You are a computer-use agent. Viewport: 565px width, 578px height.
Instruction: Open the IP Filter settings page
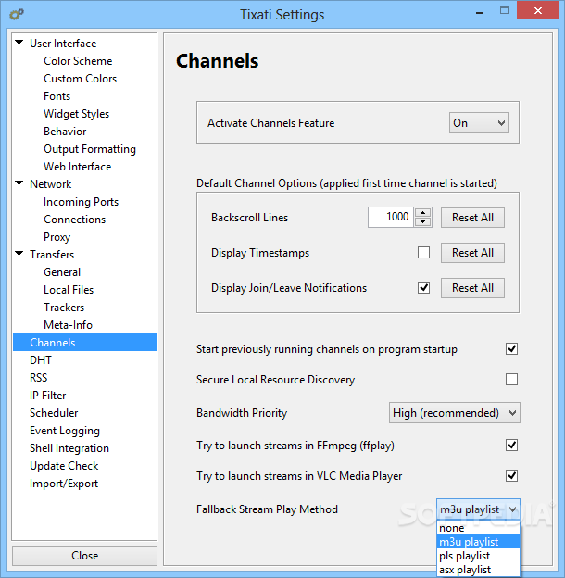click(x=47, y=396)
